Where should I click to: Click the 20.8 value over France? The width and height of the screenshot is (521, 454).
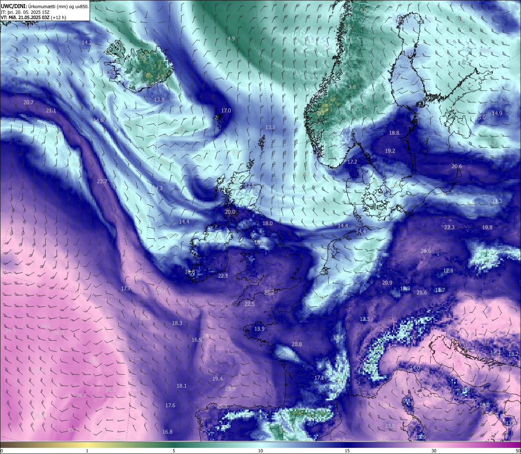(297, 344)
